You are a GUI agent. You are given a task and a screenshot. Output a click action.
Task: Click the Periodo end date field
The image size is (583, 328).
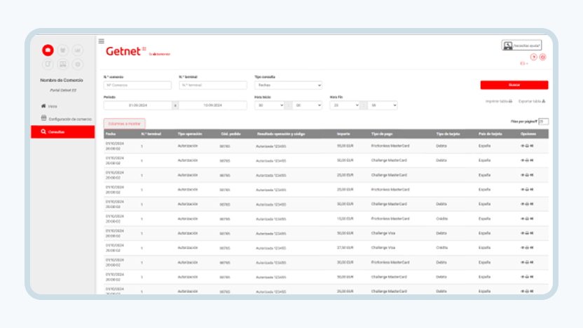(x=213, y=105)
